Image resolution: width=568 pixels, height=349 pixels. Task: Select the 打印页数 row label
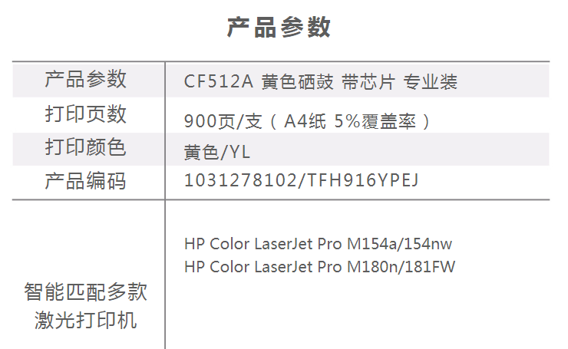85,114
